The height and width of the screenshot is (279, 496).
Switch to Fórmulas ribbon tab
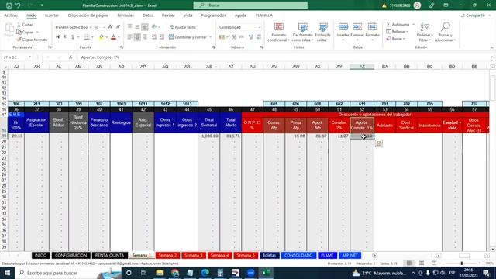pyautogui.click(x=126, y=15)
